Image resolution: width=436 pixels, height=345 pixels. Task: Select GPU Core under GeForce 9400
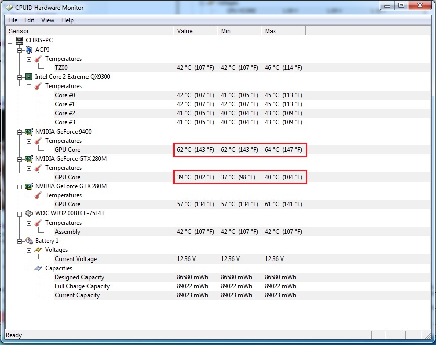[x=242, y=150]
